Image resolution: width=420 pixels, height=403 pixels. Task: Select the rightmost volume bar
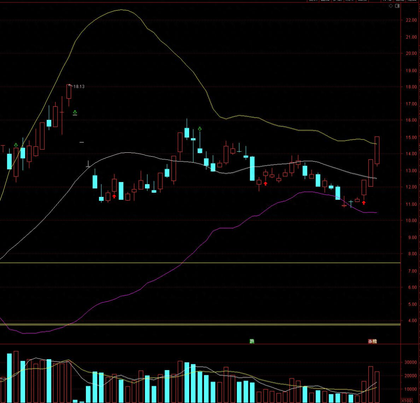pyautogui.click(x=377, y=387)
